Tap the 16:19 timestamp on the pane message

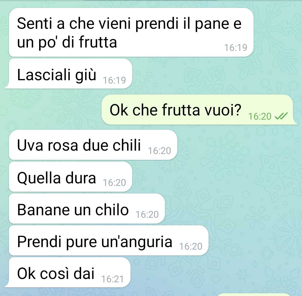click(x=236, y=48)
